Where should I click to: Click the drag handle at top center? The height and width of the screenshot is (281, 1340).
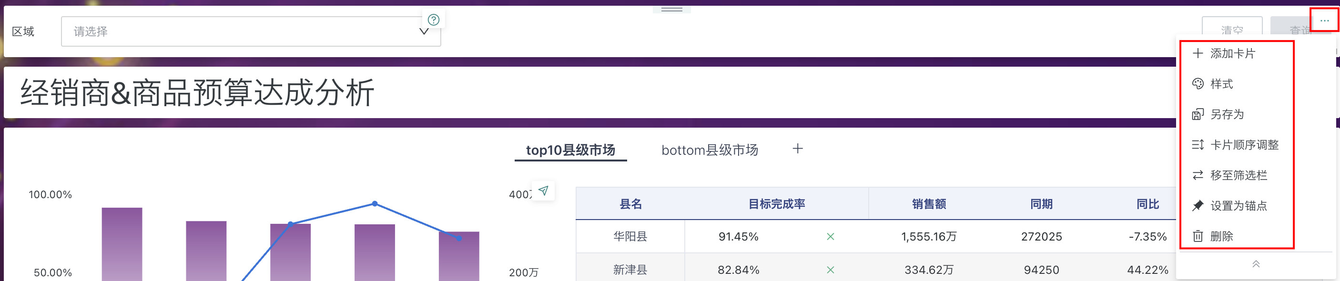click(671, 10)
